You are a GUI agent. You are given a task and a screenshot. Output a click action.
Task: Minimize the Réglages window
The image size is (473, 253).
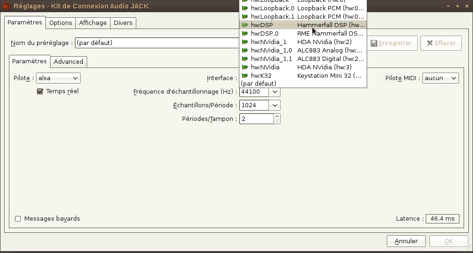click(x=448, y=6)
